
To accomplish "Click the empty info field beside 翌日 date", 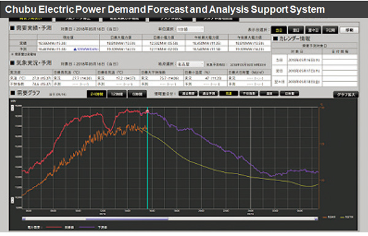I will [340, 71].
